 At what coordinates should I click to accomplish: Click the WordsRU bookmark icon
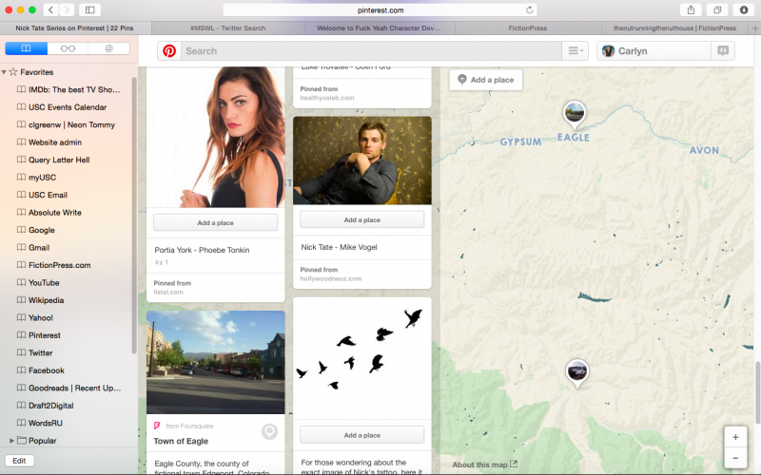(x=21, y=423)
